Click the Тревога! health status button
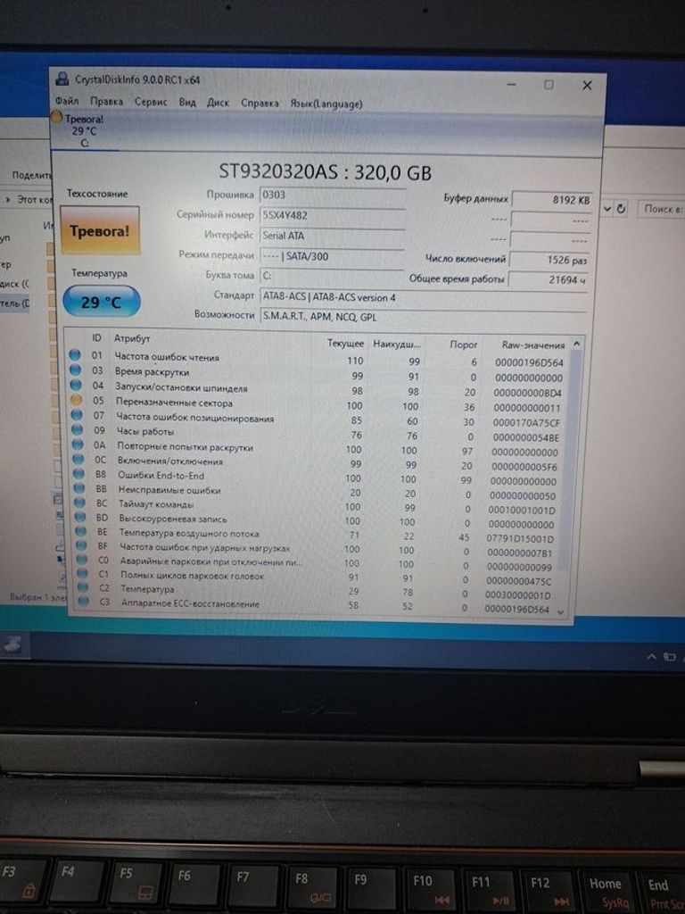 [x=100, y=231]
